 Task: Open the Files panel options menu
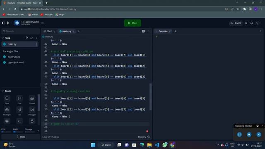pos(37,38)
